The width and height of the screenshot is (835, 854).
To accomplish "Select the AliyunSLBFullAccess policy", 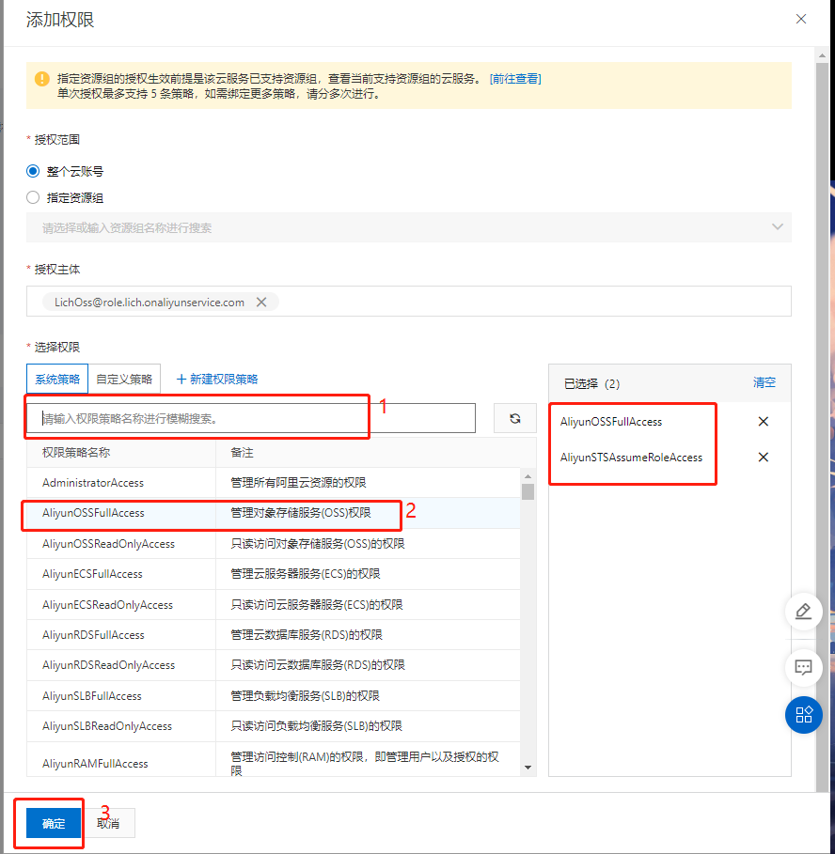I will tap(273, 696).
